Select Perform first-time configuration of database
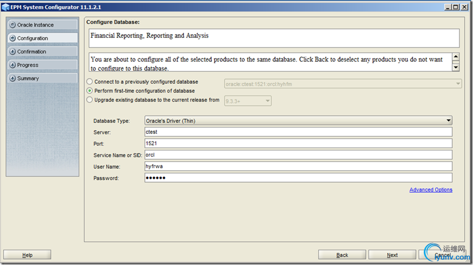473x265 pixels. [x=90, y=91]
